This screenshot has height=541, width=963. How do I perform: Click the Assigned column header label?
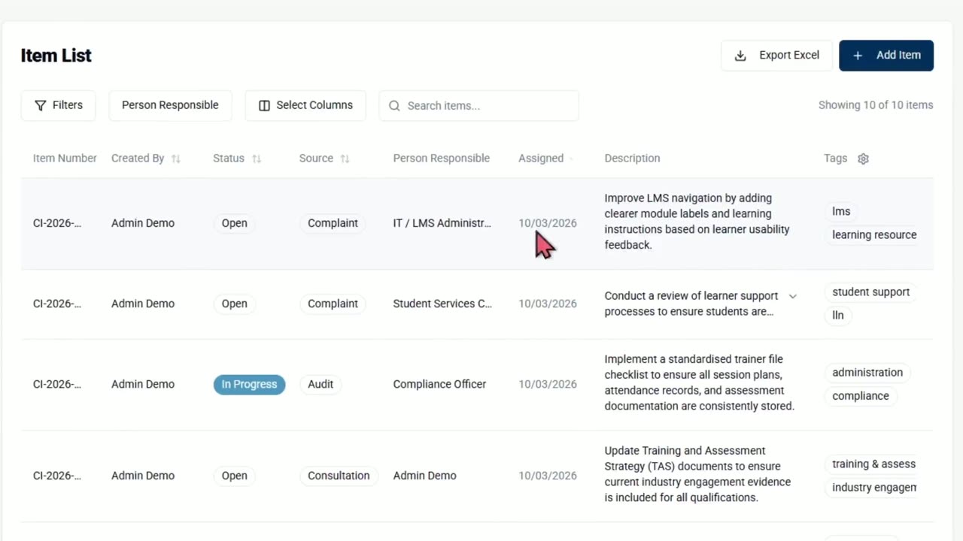coord(541,159)
